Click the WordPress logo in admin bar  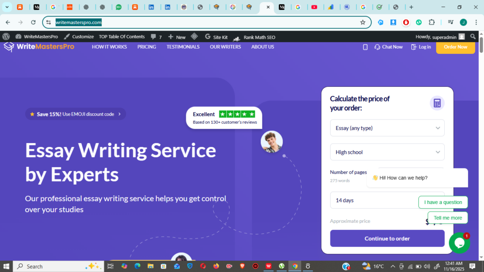[x=6, y=36]
